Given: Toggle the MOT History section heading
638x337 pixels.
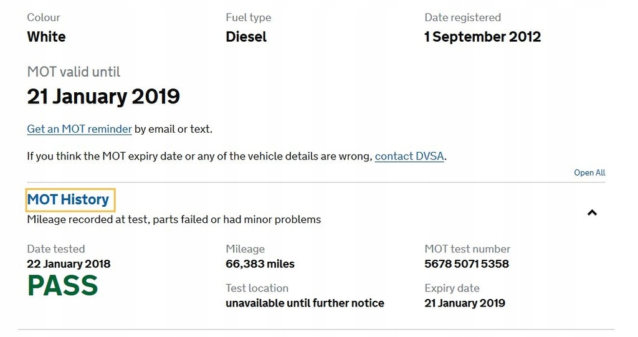Looking at the screenshot, I should coord(68,200).
